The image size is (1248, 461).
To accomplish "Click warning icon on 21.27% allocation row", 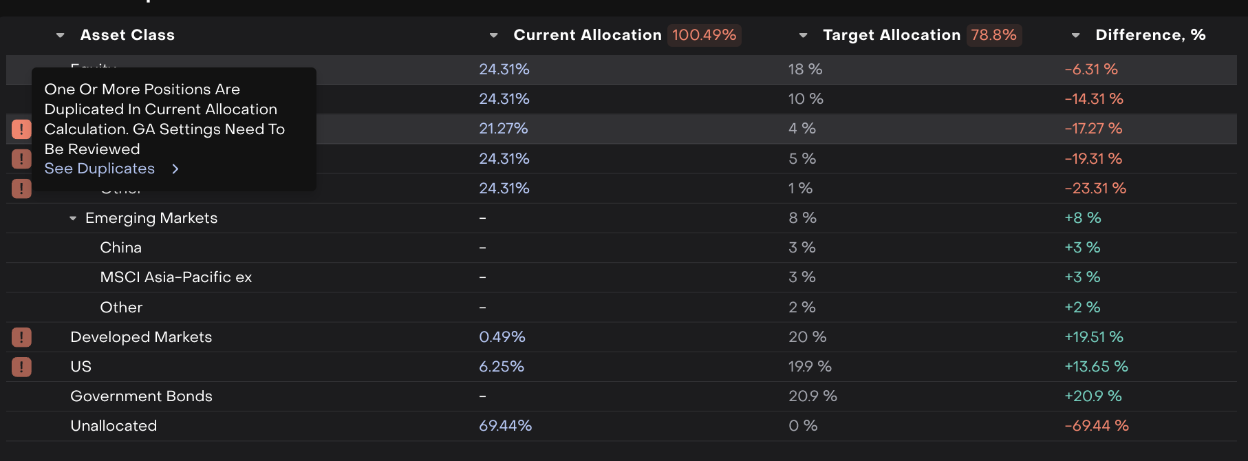I will pos(21,129).
